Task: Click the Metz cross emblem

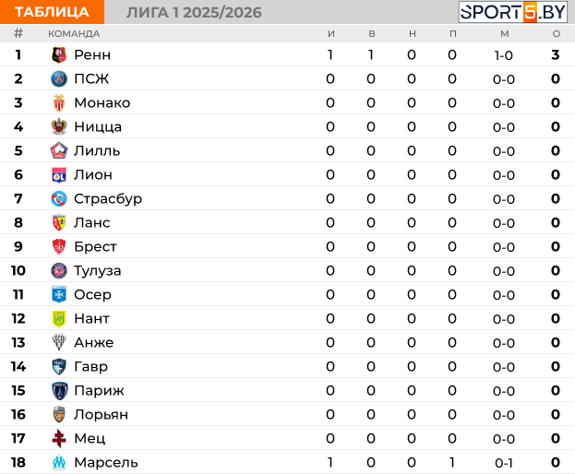Action: tap(59, 438)
